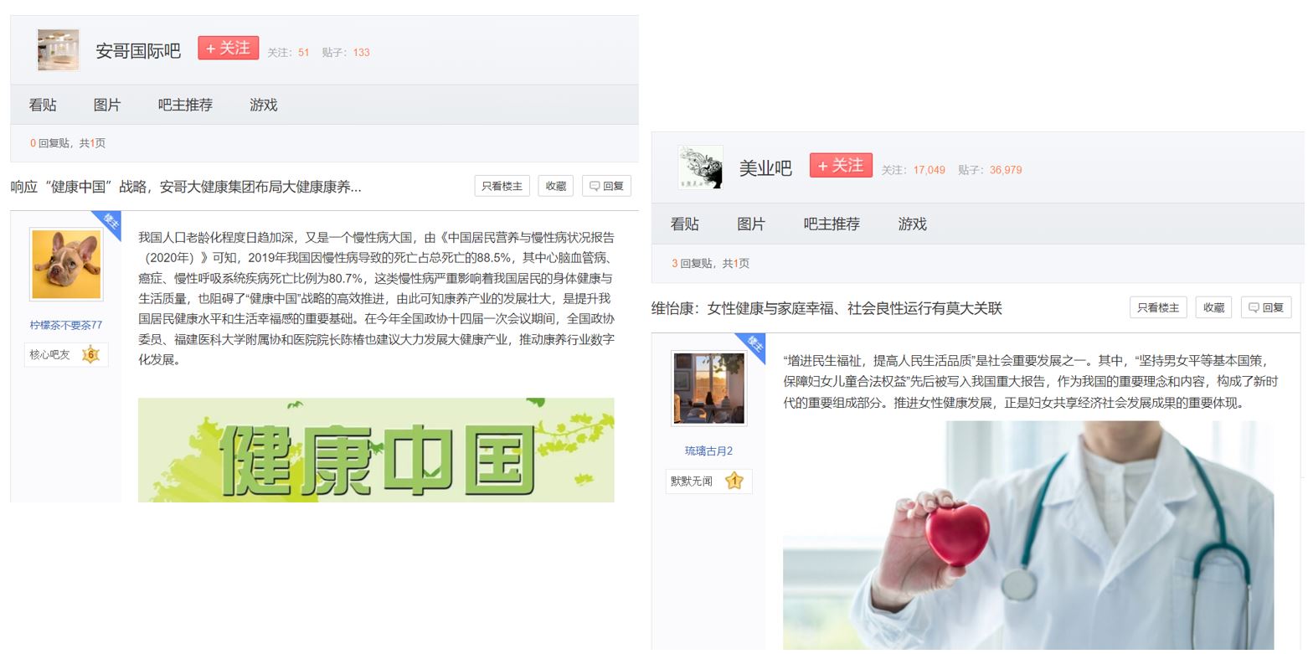This screenshot has height=654, width=1308.
Task: Click the French bulldog user avatar
Action: (66, 264)
